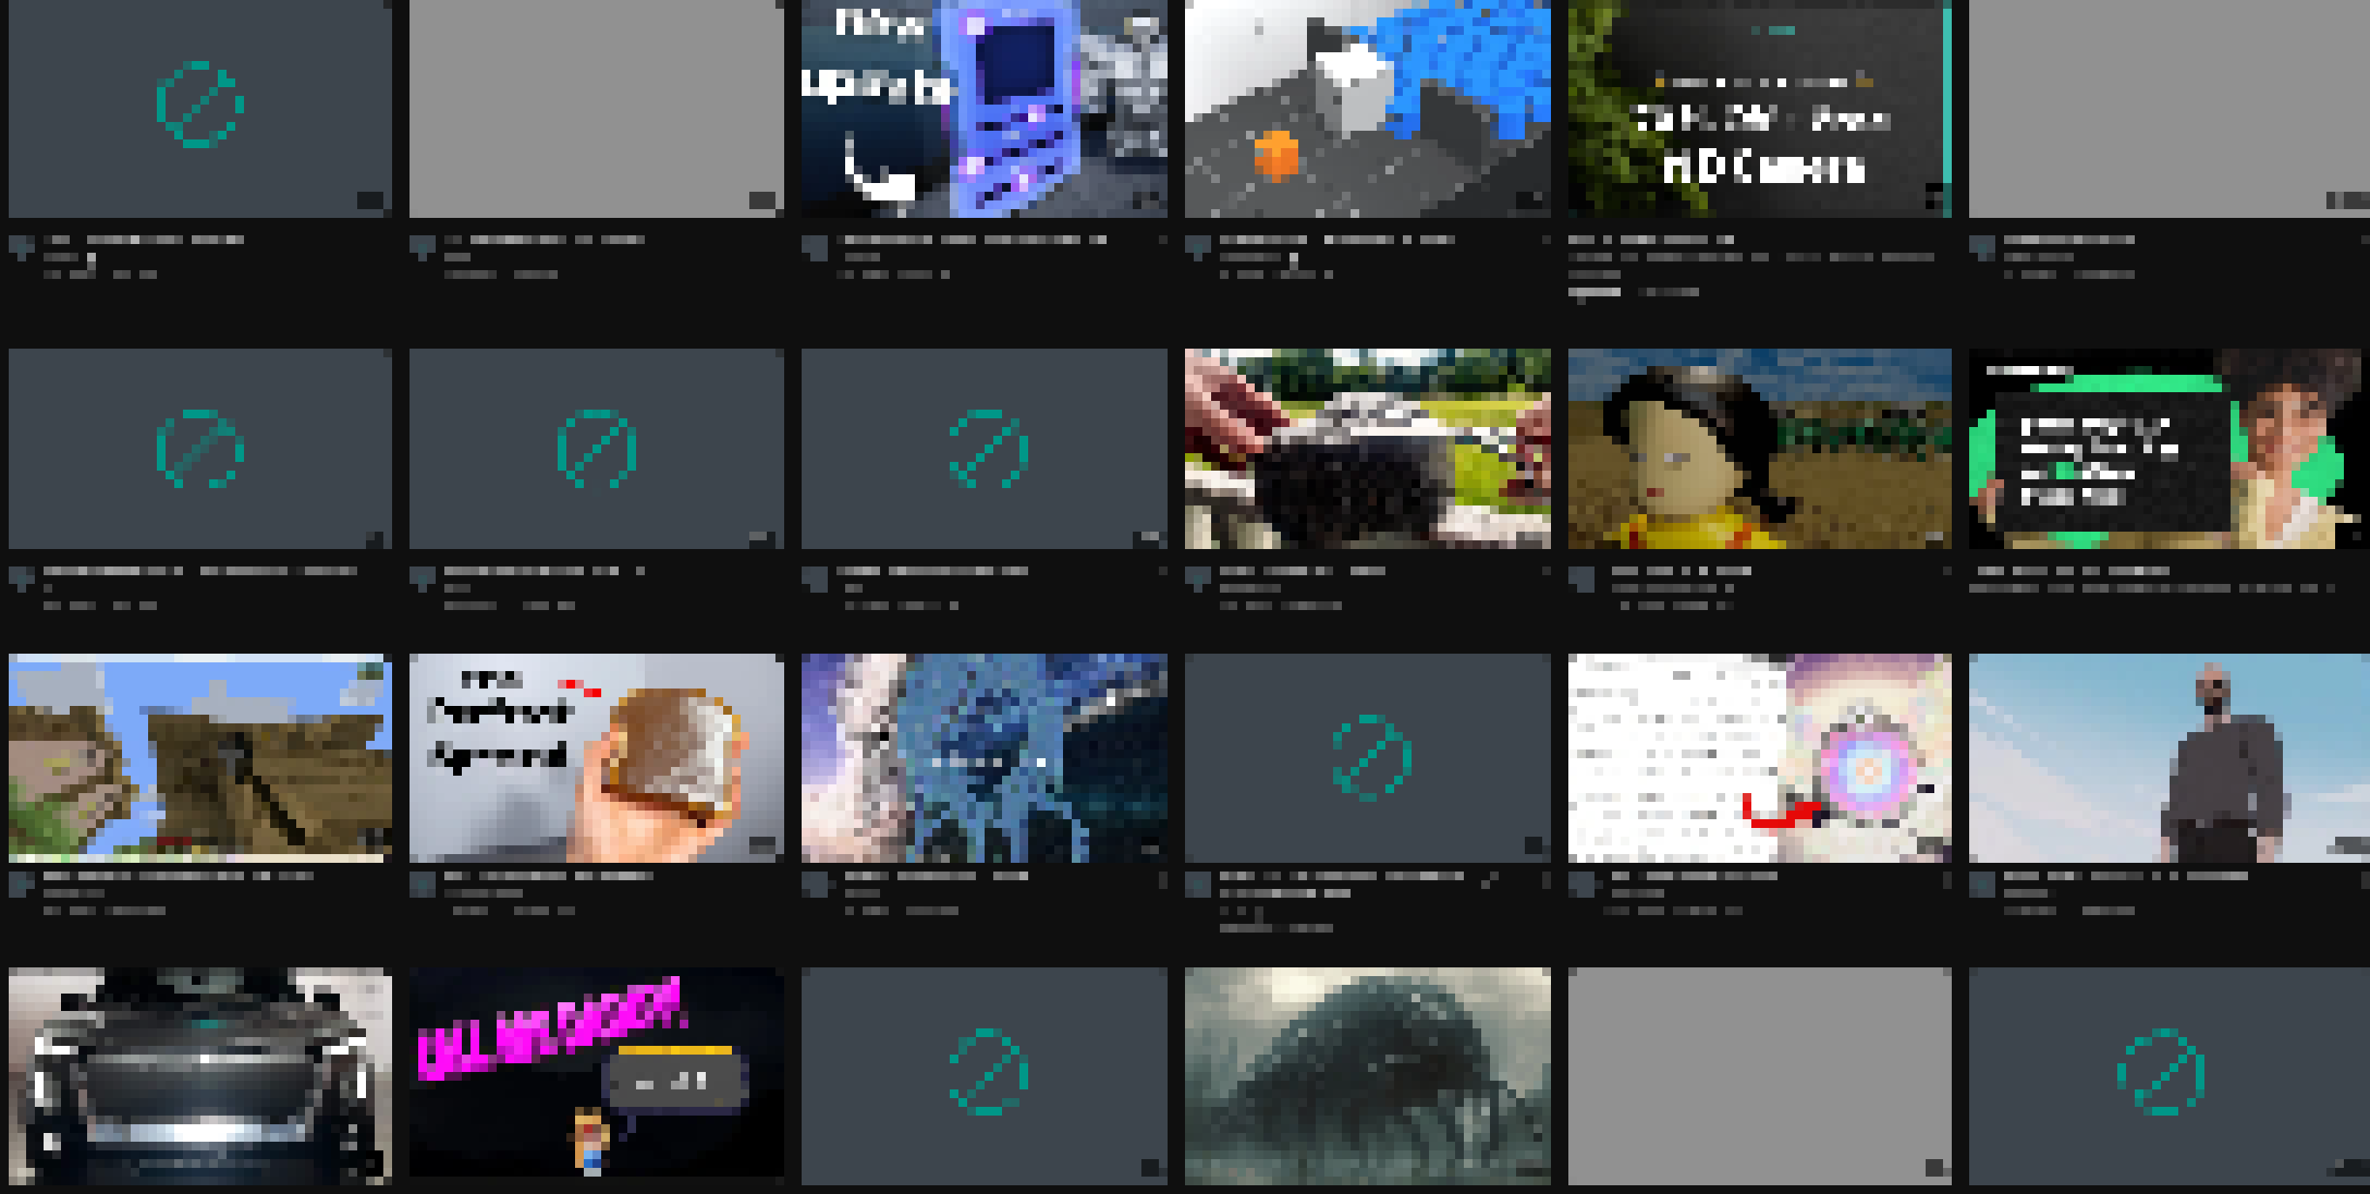Click the channel avatar under the blue voxel video
Viewport: 2370px width, 1194px height.
coord(1198,248)
